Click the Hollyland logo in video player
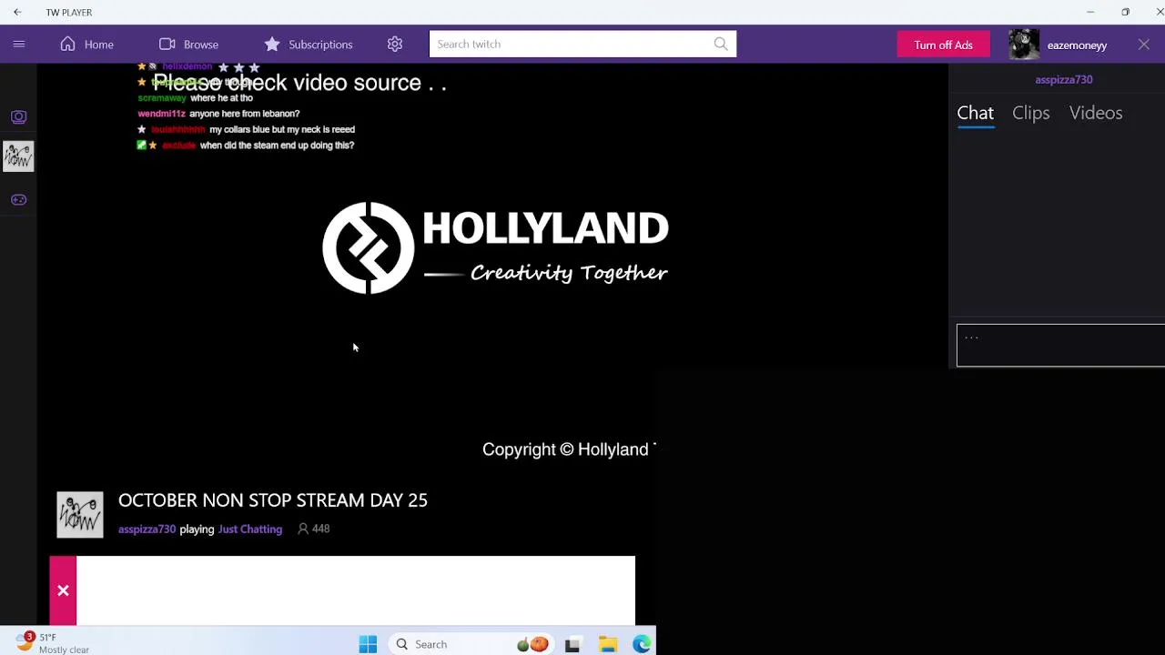Screen dimensions: 1165x655 point(495,247)
